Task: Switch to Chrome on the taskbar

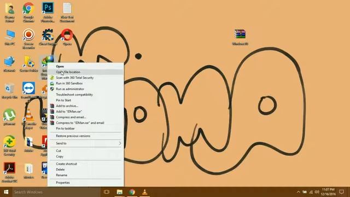Action: (132, 192)
